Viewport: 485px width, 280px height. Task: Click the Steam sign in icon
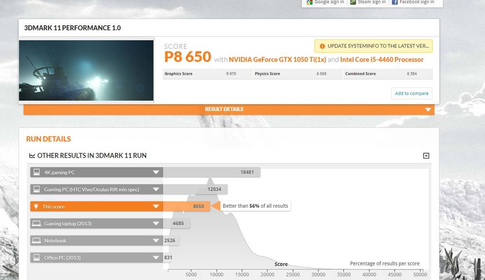(x=353, y=2)
